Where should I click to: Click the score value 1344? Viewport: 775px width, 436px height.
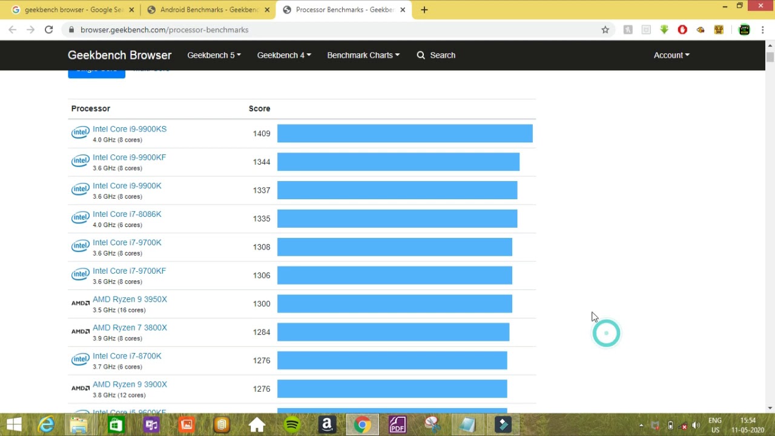click(x=262, y=162)
